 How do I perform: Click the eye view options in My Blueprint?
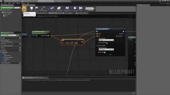point(19,35)
